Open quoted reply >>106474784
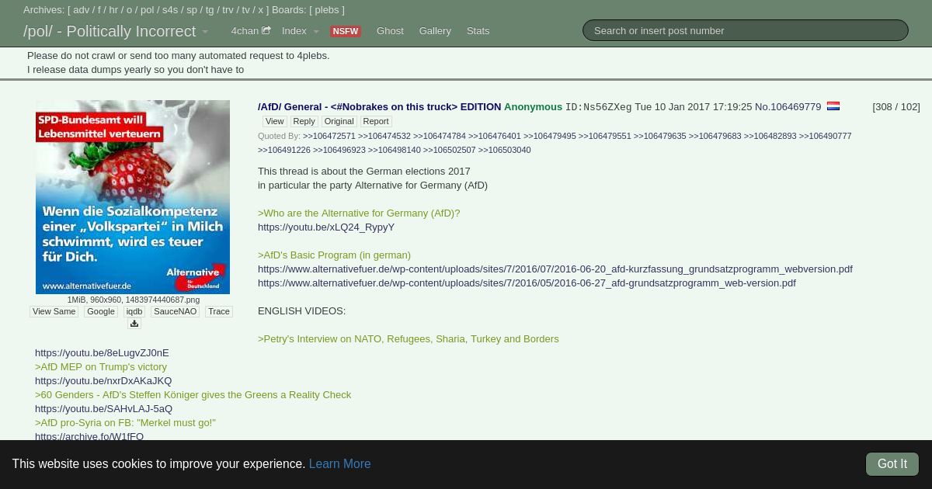Screen dimensions: 932x489 440,136
